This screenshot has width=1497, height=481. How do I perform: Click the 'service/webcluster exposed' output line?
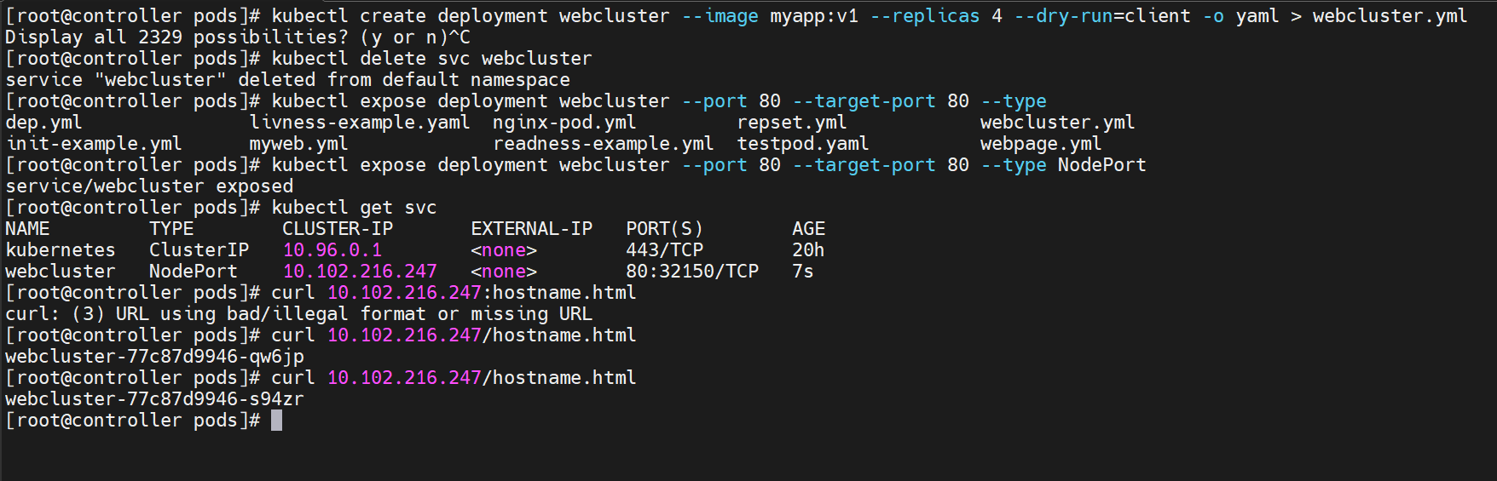point(149,186)
